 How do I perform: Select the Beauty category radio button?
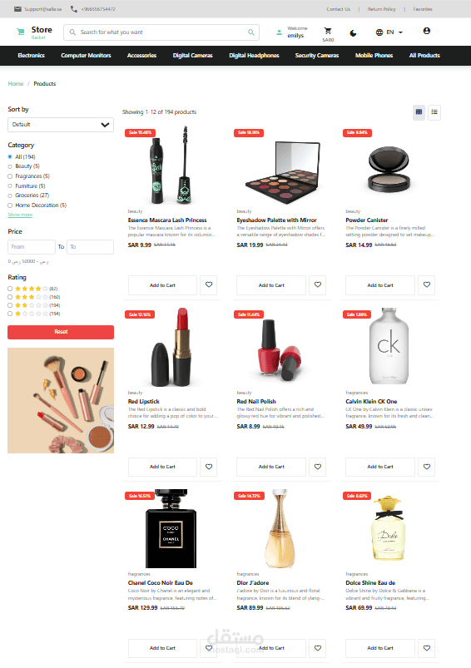tap(10, 166)
